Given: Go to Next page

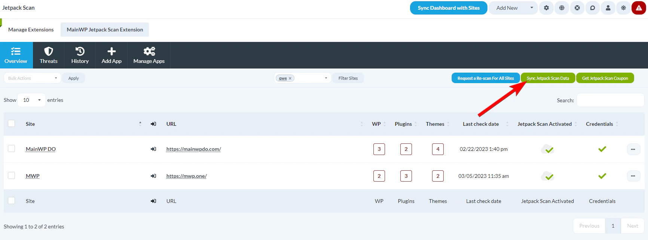Looking at the screenshot, I should point(633,226).
